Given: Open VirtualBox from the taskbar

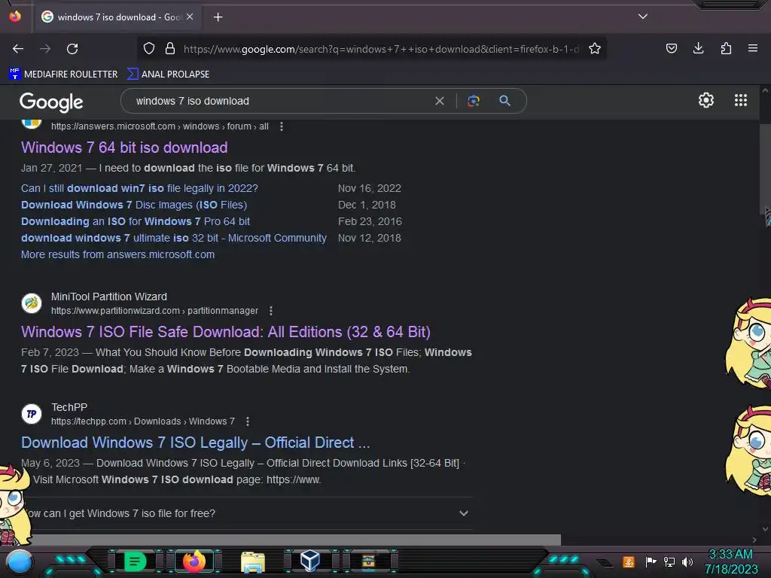Looking at the screenshot, I should (309, 561).
